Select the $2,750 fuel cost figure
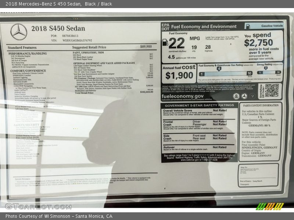Image resolution: width=294 pixels, height=220 pixels. (x=258, y=43)
